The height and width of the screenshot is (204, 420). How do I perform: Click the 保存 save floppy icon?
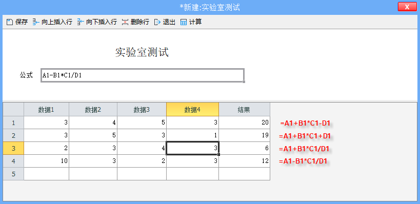click(x=10, y=22)
